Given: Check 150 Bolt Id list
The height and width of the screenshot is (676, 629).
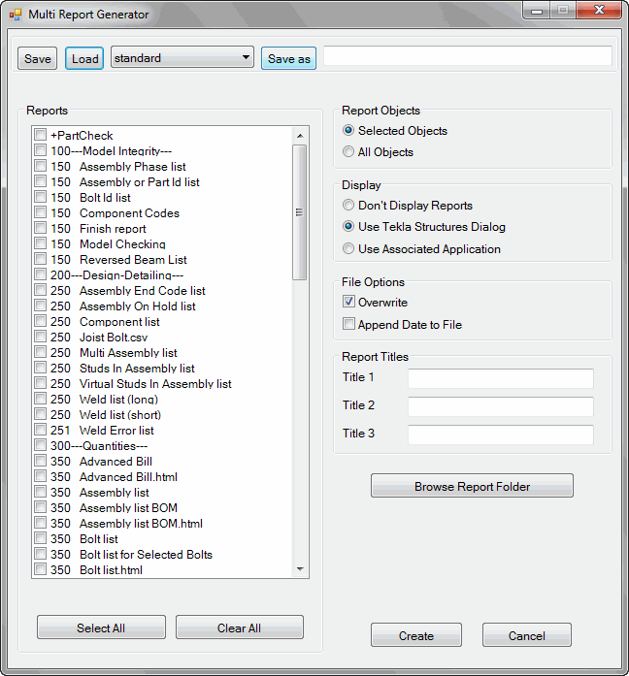Looking at the screenshot, I should (x=40, y=197).
